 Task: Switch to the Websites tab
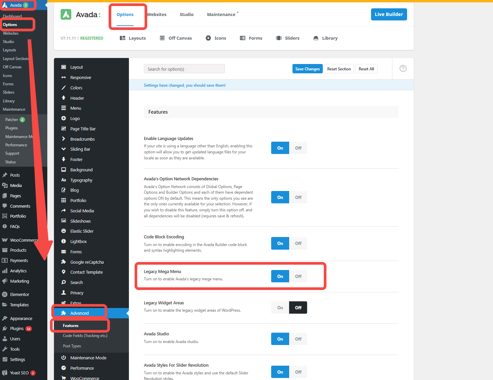[x=157, y=14]
